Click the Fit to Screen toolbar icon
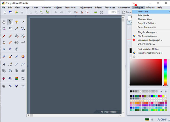Image resolution: width=170 pixels, height=122 pixels. (101, 12)
